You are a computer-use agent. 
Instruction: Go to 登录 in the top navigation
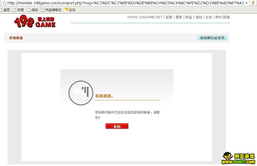tap(179, 17)
